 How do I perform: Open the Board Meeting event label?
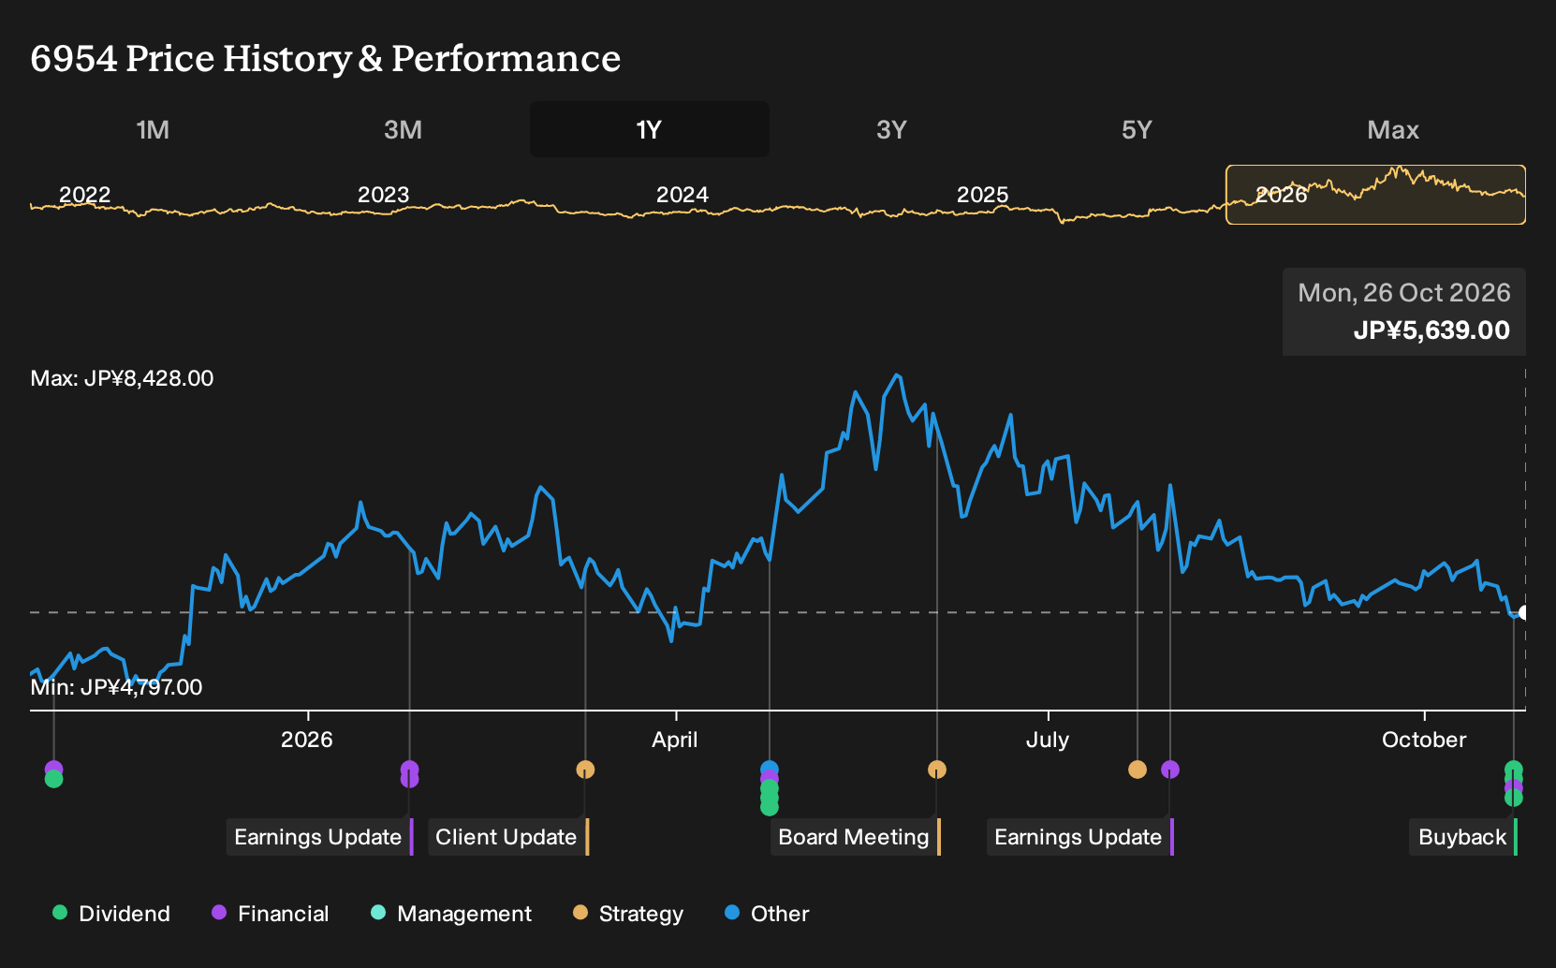854,837
